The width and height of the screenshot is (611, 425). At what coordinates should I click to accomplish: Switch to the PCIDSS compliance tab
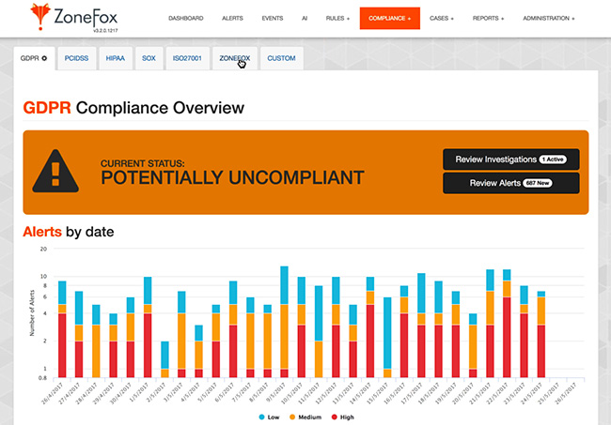coord(77,59)
